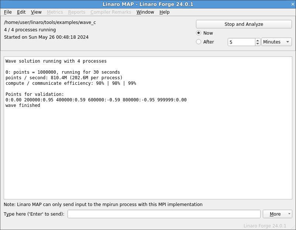Screen dimensions: 296x230
Task: Click the '4 / 4 processes running' status text
Action: click(30, 30)
